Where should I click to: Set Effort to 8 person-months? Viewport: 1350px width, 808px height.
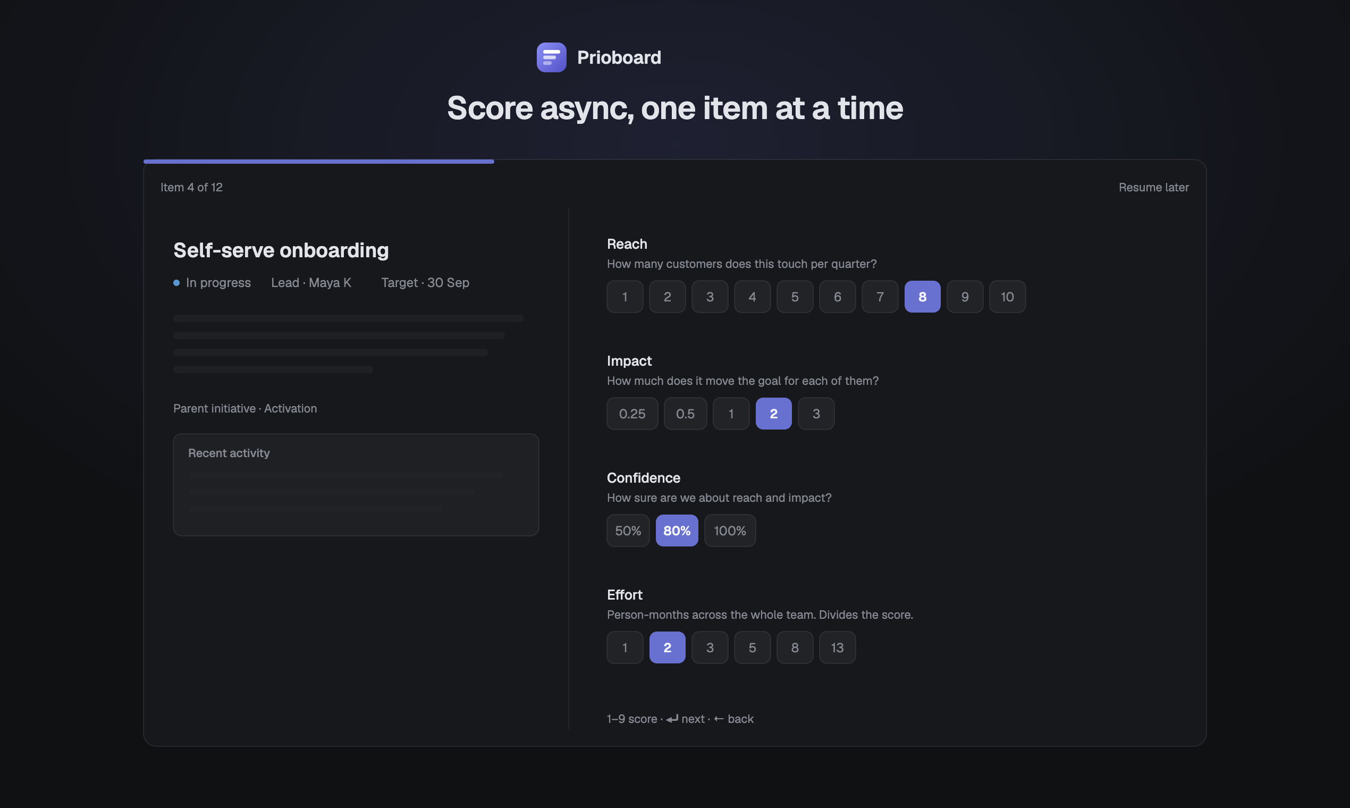click(x=795, y=648)
